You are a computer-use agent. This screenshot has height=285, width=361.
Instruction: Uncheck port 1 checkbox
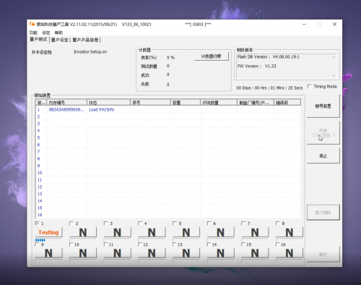[x=37, y=224]
